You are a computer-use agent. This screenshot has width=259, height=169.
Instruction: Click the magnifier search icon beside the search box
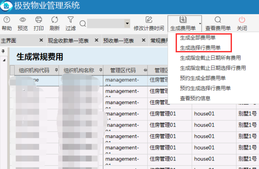coord(82,24)
